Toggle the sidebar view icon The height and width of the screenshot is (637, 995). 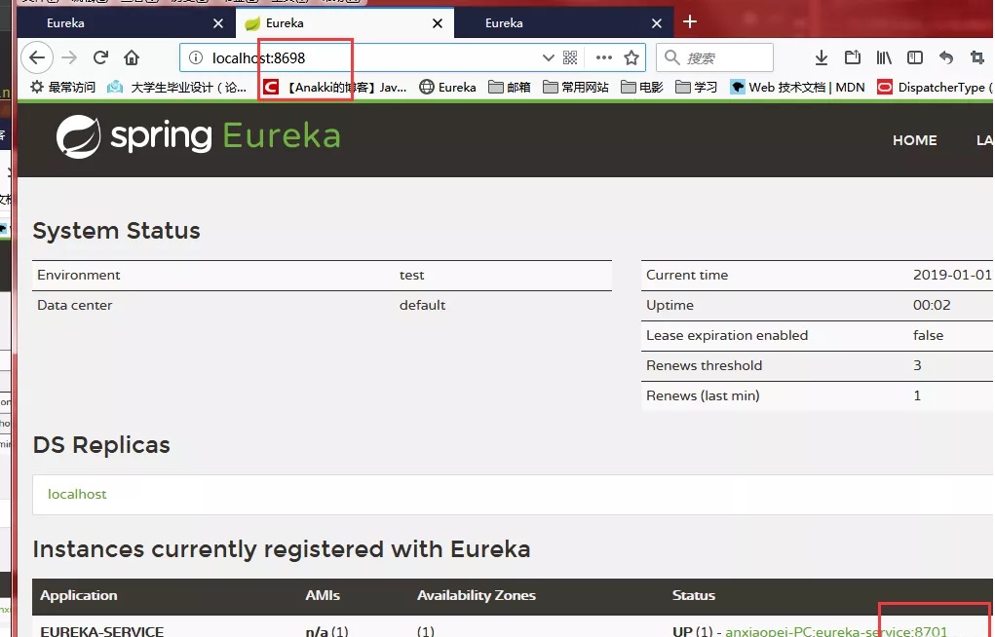coord(915,57)
